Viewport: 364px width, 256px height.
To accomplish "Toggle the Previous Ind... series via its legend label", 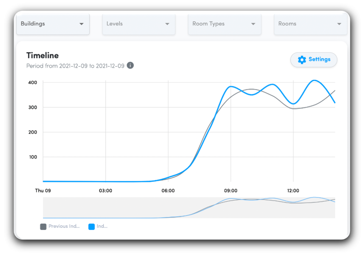I will pyautogui.click(x=64, y=226).
